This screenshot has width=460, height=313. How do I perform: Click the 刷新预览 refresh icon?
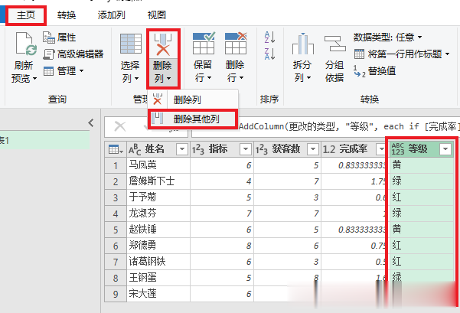click(x=26, y=44)
